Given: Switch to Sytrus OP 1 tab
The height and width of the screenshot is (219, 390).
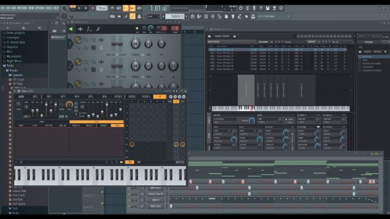Looking at the screenshot, I should tap(35, 97).
